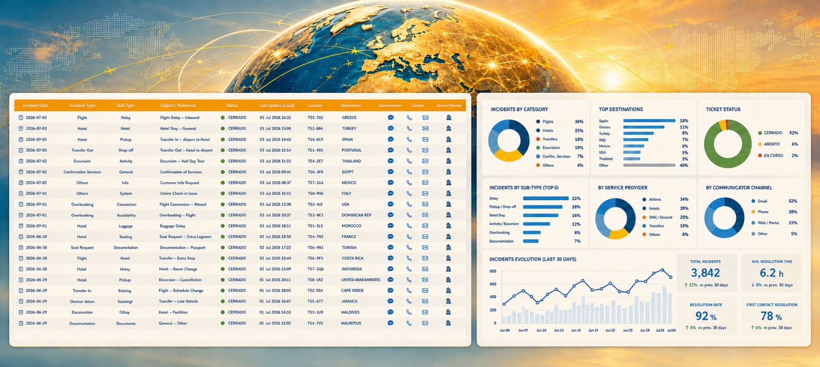
Task: Click the Locator column header
Action: click(316, 105)
